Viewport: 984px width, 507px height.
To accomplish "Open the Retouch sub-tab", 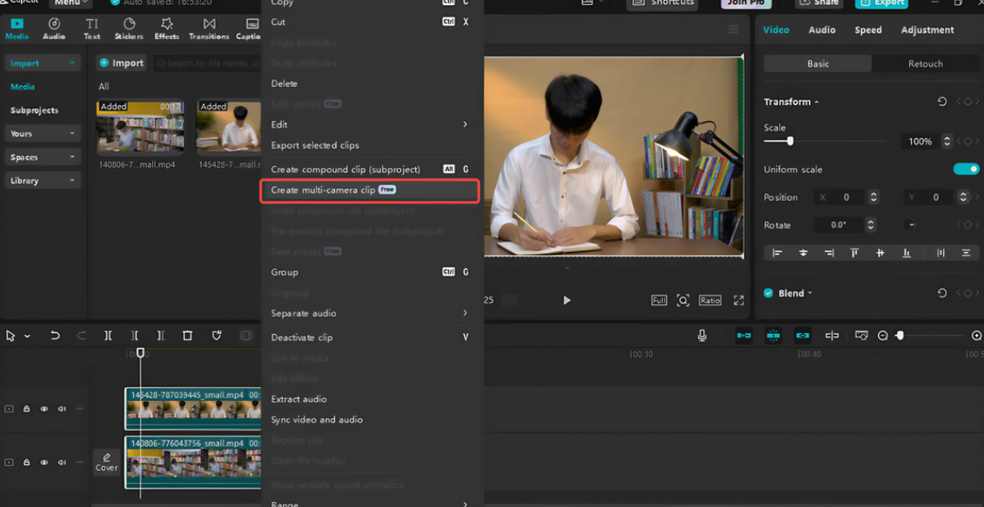I will click(925, 63).
